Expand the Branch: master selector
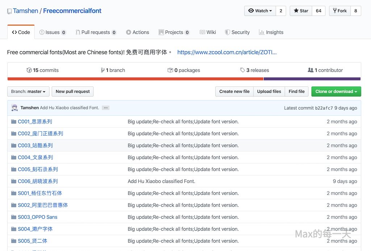Viewport: 371px width, 251px height. click(x=28, y=91)
